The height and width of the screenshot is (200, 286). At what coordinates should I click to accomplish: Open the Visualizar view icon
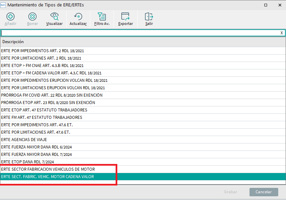coord(54,17)
